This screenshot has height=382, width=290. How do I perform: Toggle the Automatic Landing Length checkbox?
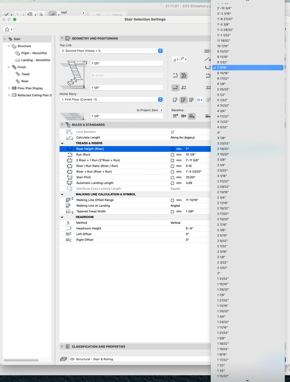(173, 183)
